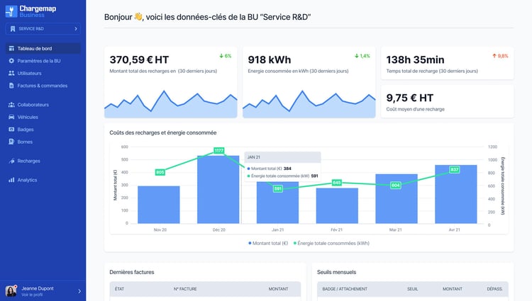Image resolution: width=532 pixels, height=301 pixels.
Task: Click the Utilisateurs people icon
Action: pyautogui.click(x=11, y=73)
